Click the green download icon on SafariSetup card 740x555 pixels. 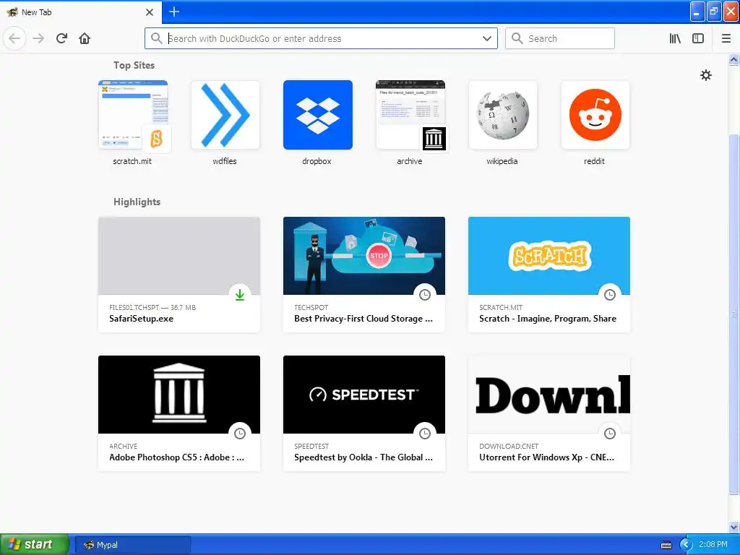(240, 295)
